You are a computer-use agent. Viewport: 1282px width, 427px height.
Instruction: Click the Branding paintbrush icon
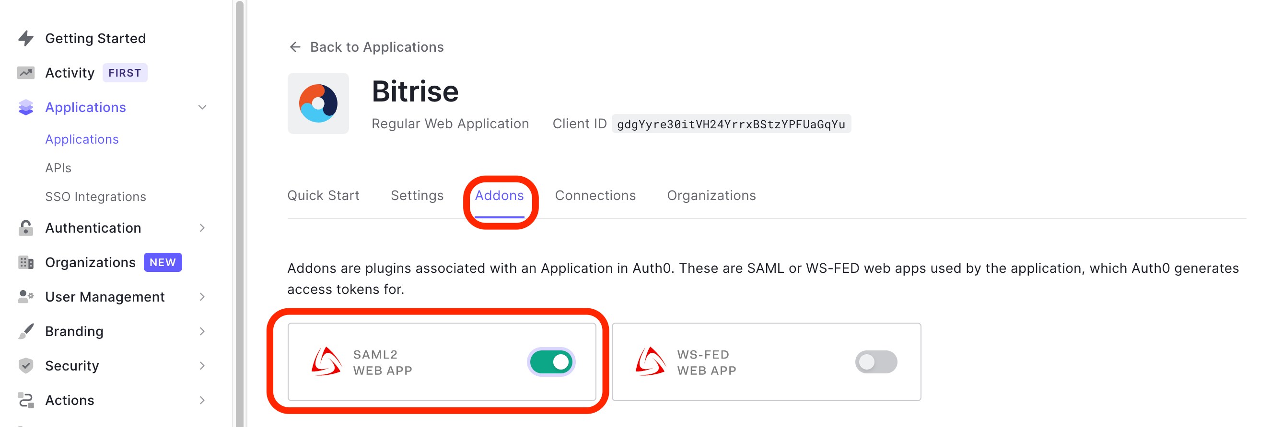[x=26, y=332]
